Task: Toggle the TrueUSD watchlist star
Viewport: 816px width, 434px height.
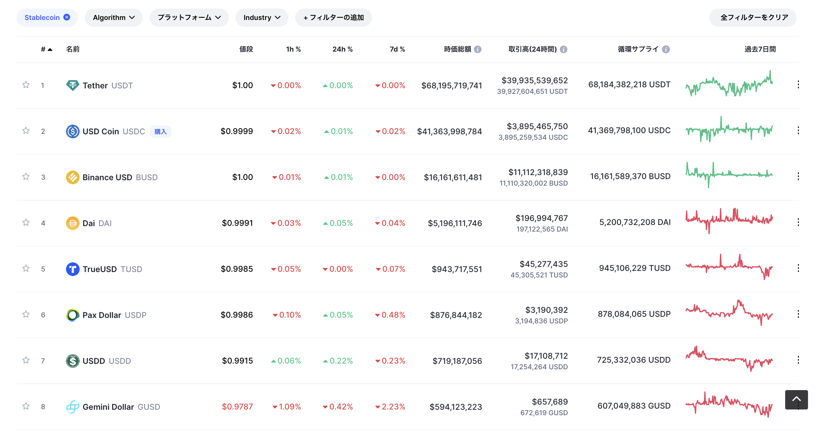Action: tap(26, 268)
